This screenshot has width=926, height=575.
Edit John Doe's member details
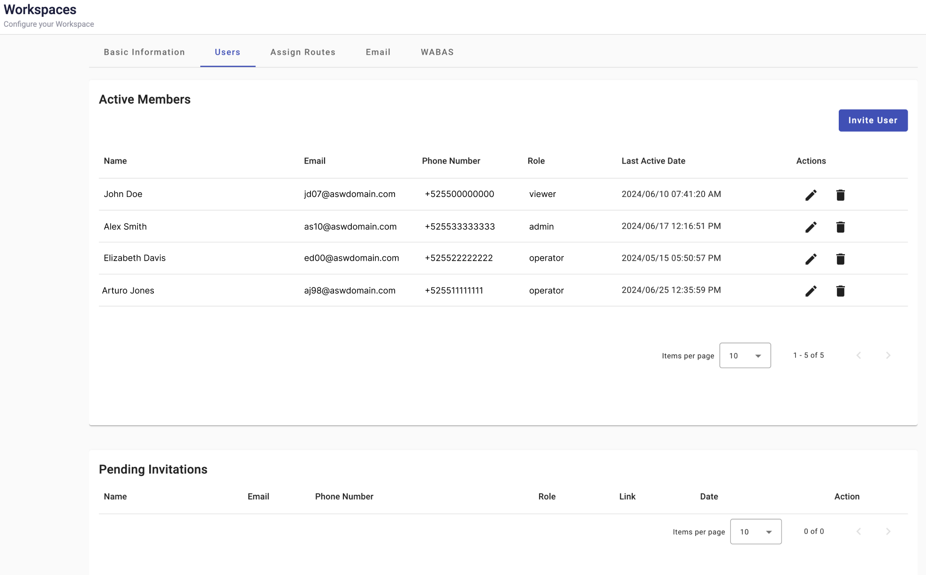[x=811, y=195]
